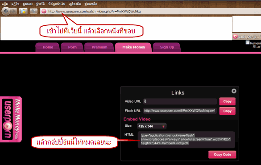Click the Make Money side banner

[11, 119]
